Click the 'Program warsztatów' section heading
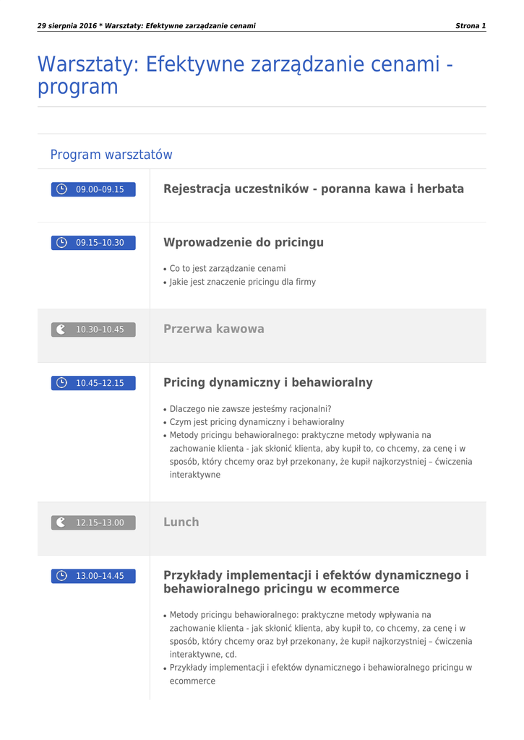524x740 pixels. (x=111, y=155)
